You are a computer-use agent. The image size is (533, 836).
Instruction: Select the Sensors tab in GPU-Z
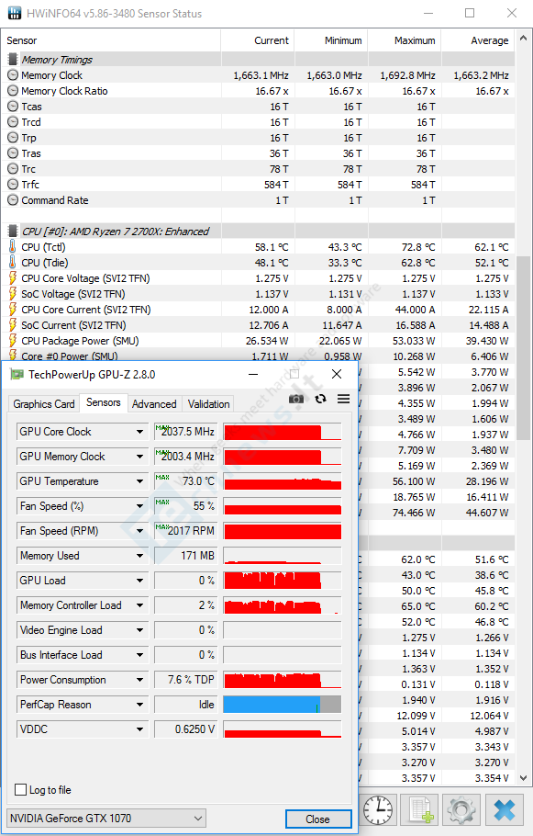click(x=104, y=402)
